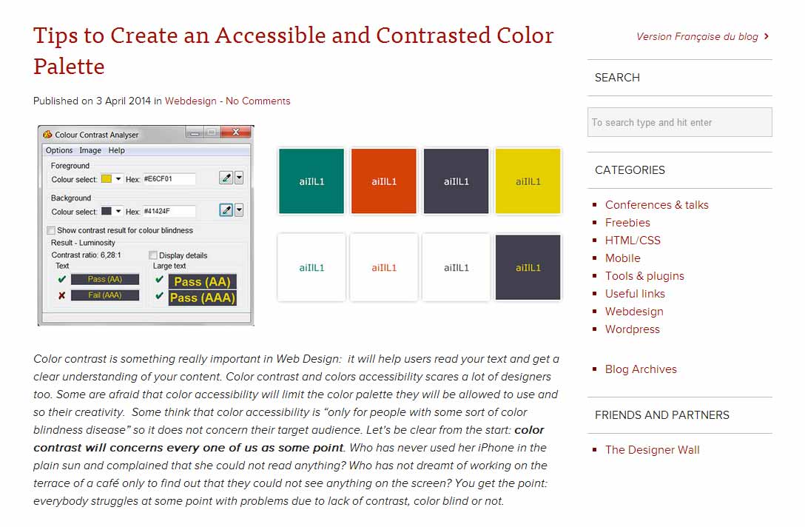Open the Image menu

[90, 150]
